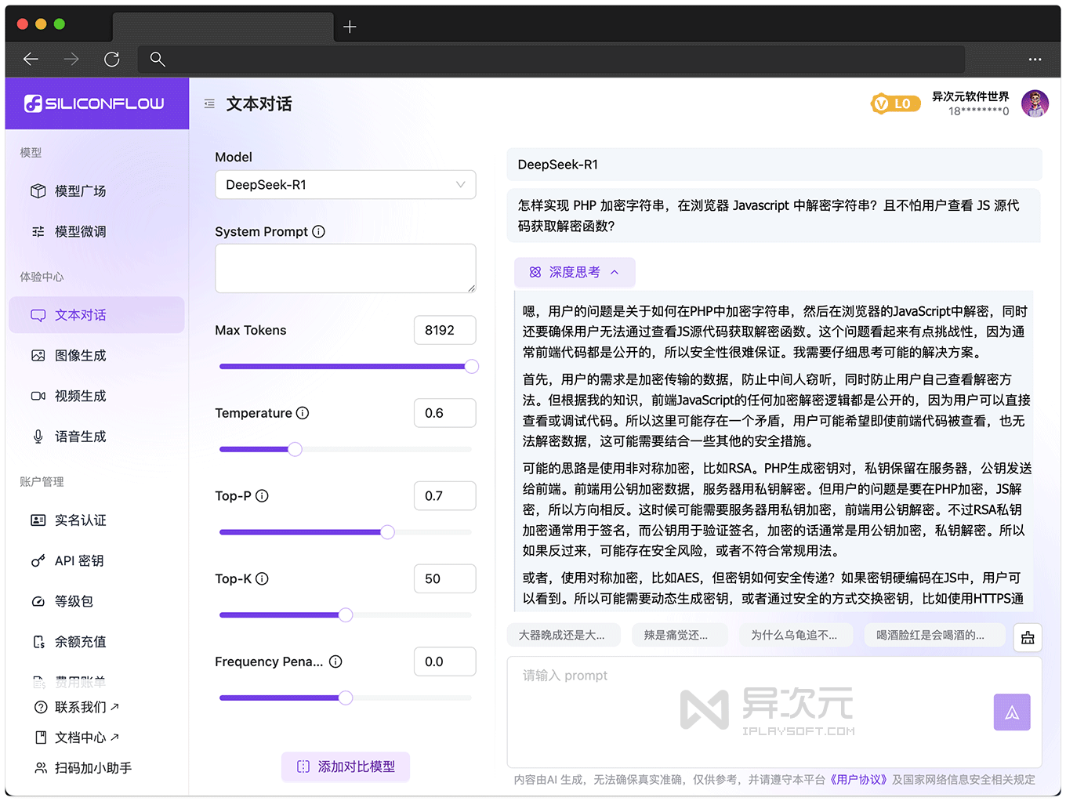
Task: Click the send prompt button
Action: pos(1012,712)
